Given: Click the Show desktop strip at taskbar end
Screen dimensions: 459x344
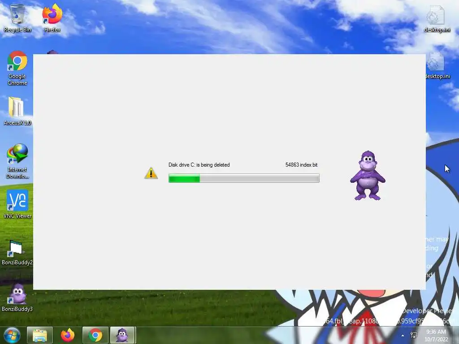Looking at the screenshot, I should 456,335.
